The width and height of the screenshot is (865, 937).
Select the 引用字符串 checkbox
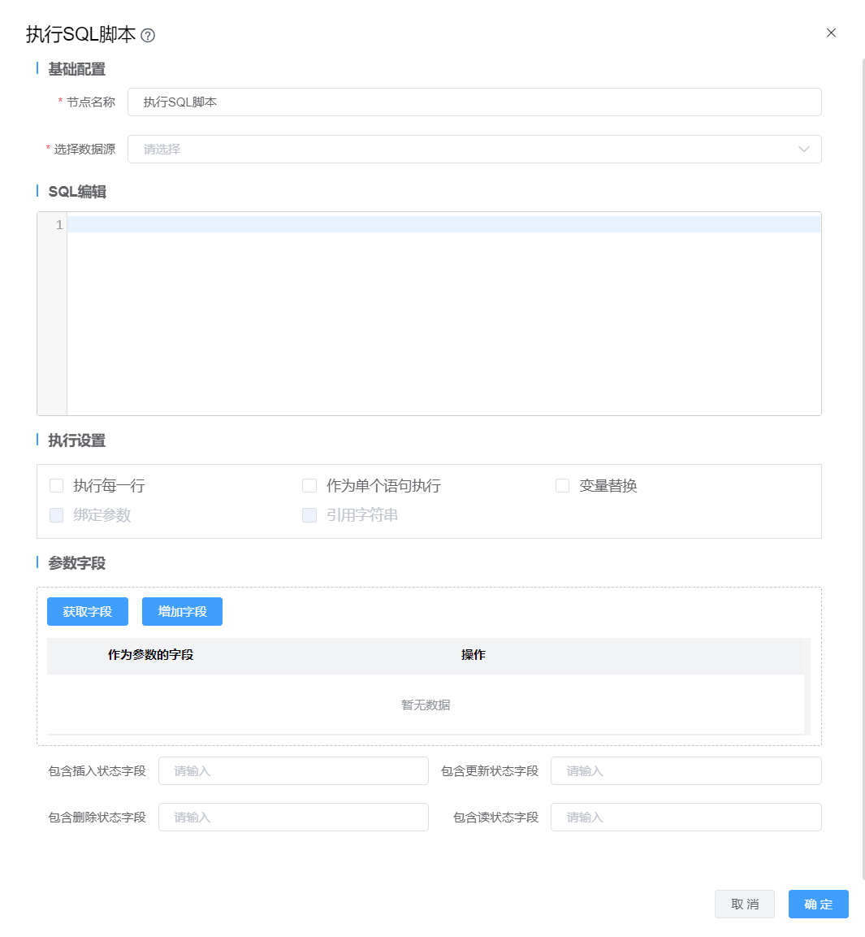[x=309, y=515]
